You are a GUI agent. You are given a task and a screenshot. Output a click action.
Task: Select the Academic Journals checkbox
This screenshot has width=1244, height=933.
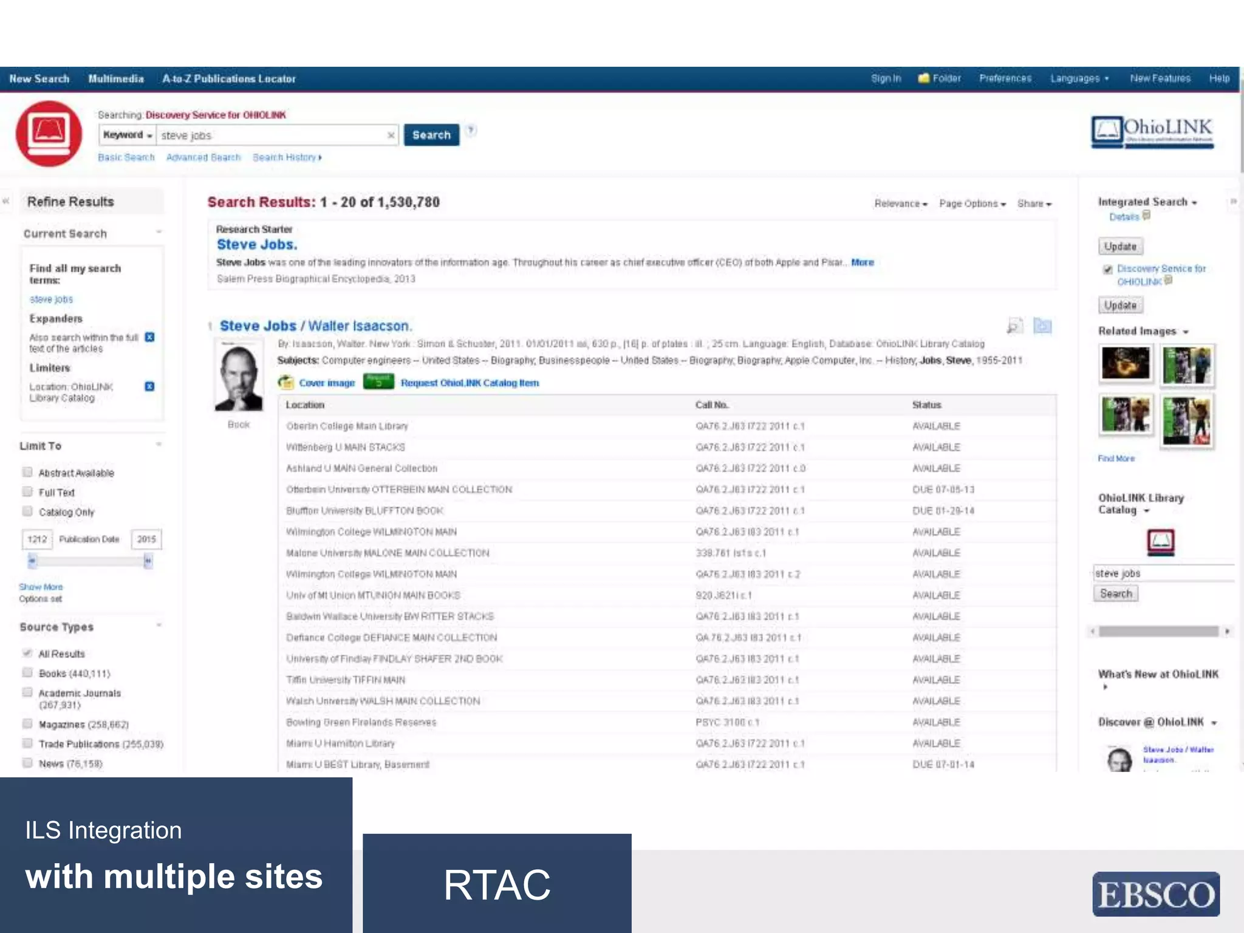(x=27, y=692)
